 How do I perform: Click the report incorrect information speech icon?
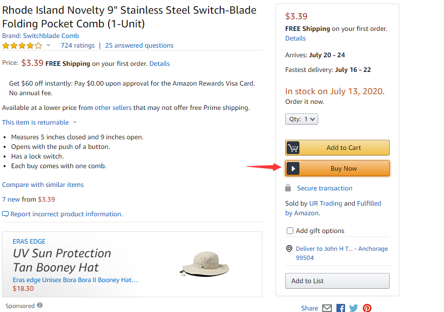tap(6, 214)
